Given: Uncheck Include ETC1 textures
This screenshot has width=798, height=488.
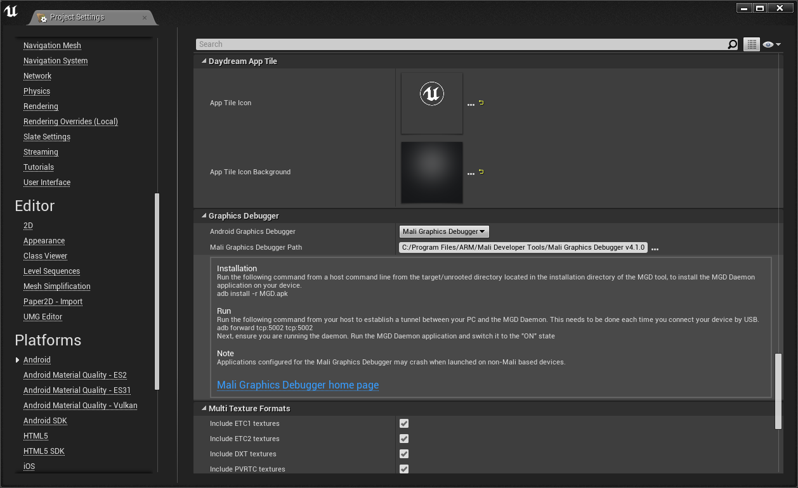Looking at the screenshot, I should (x=404, y=423).
